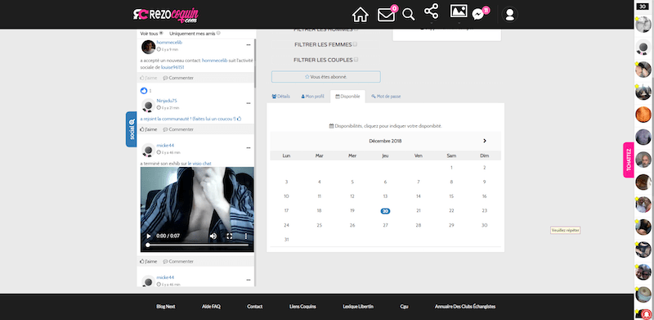Click the blue thumbs-up reaction count icon
The image size is (654, 320).
(x=144, y=91)
